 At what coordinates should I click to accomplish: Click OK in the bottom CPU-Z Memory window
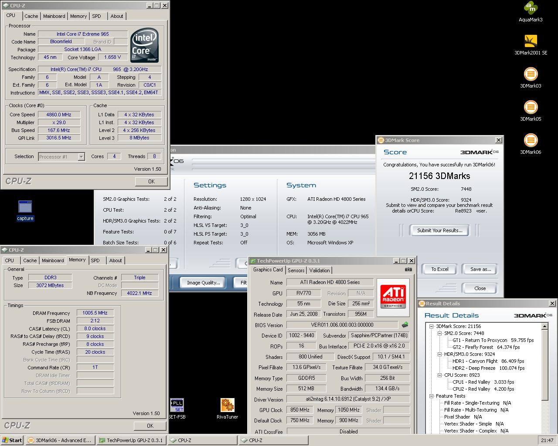coord(150,426)
